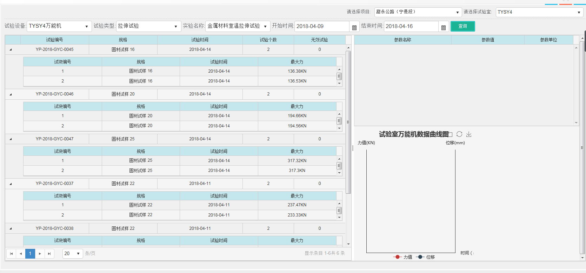
Task: Go to the first page of results
Action: tap(11, 253)
